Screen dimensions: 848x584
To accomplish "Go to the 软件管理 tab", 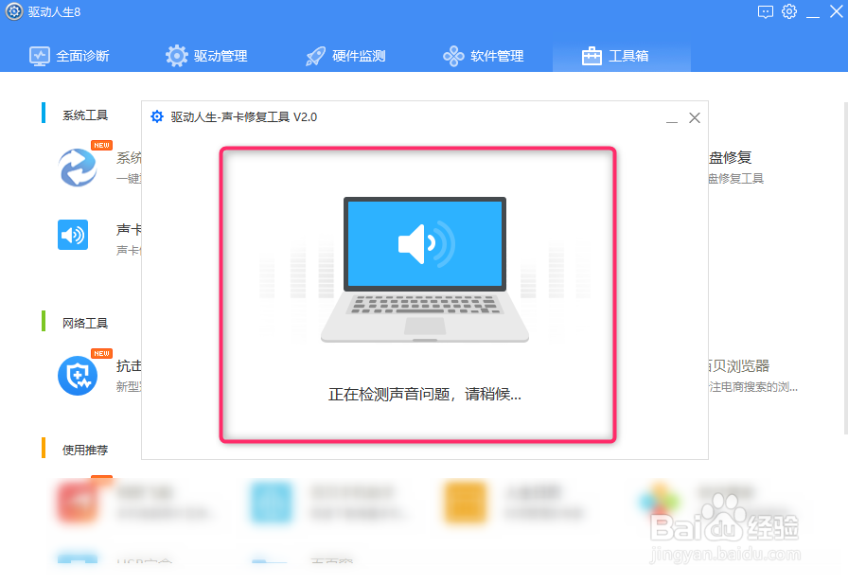I will pyautogui.click(x=483, y=56).
